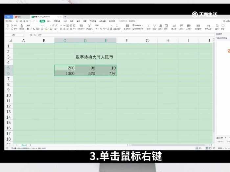Click the Undo arrow icon
230x172 pixels.
(30, 21)
